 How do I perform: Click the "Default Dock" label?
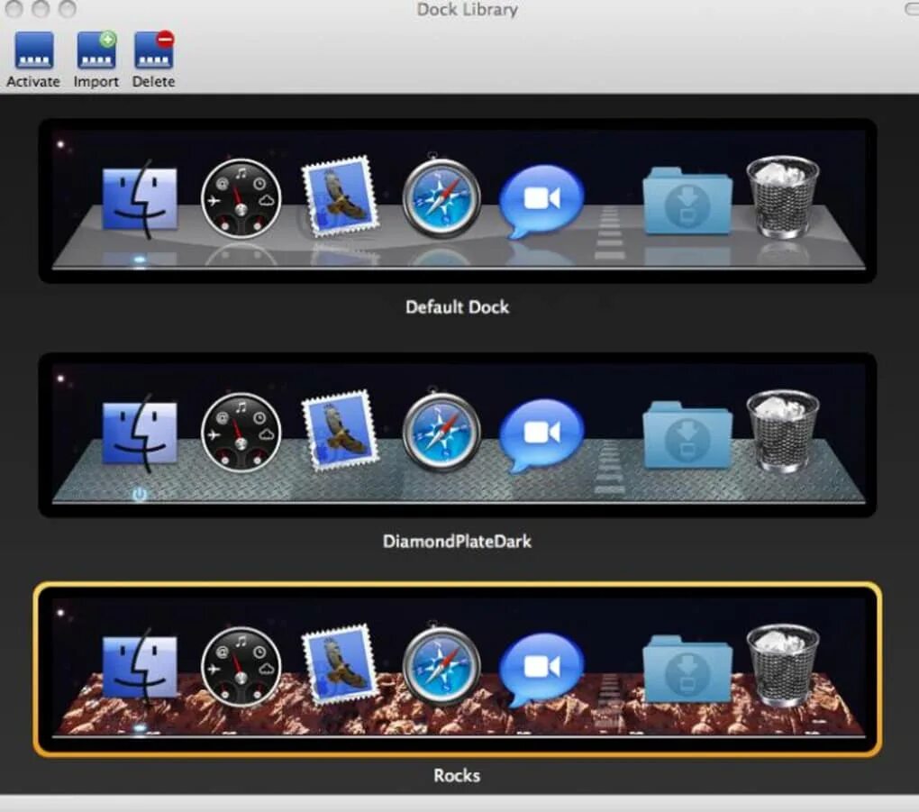tap(457, 307)
